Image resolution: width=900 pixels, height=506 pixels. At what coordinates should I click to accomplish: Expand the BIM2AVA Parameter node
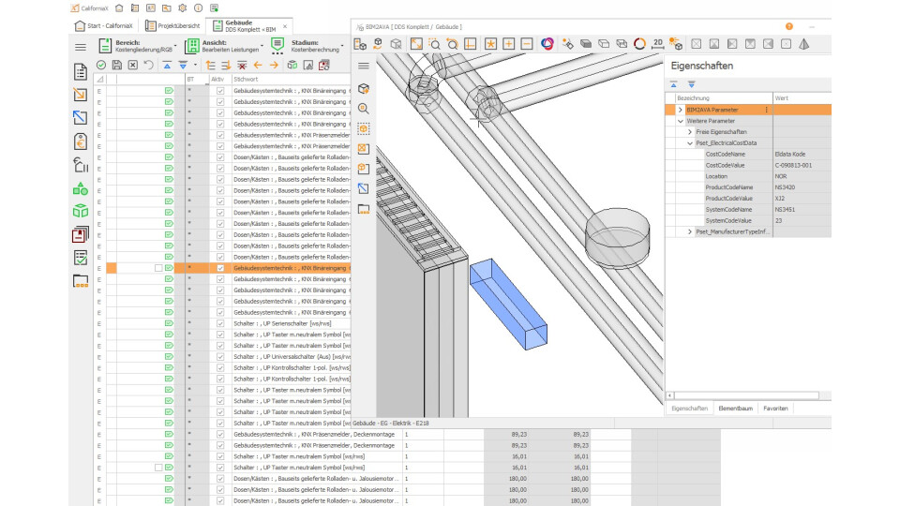[681, 110]
